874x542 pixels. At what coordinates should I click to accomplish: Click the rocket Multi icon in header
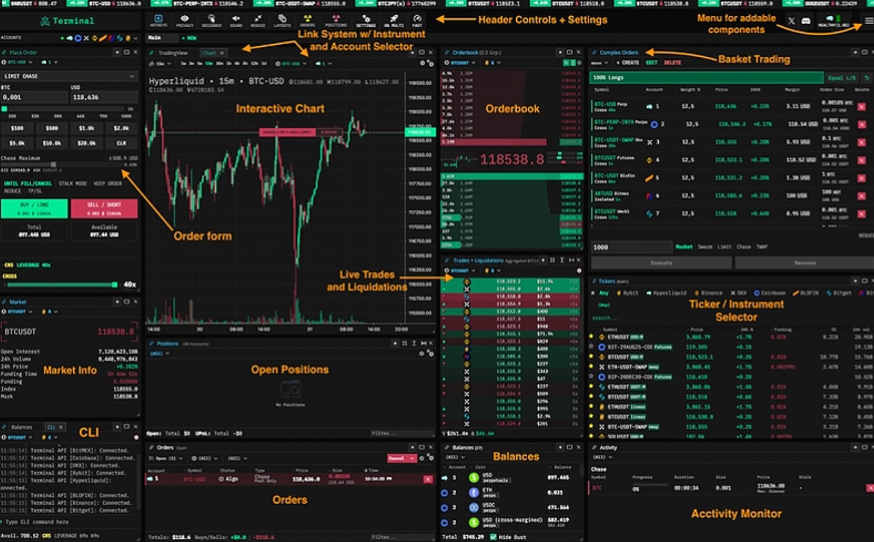coord(394,21)
